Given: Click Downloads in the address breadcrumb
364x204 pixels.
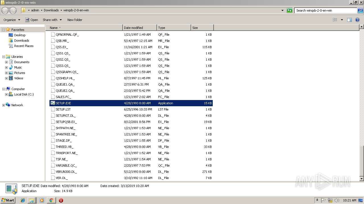Looking at the screenshot, I should tap(51, 10).
